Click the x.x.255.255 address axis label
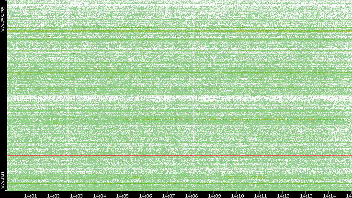 3,19
